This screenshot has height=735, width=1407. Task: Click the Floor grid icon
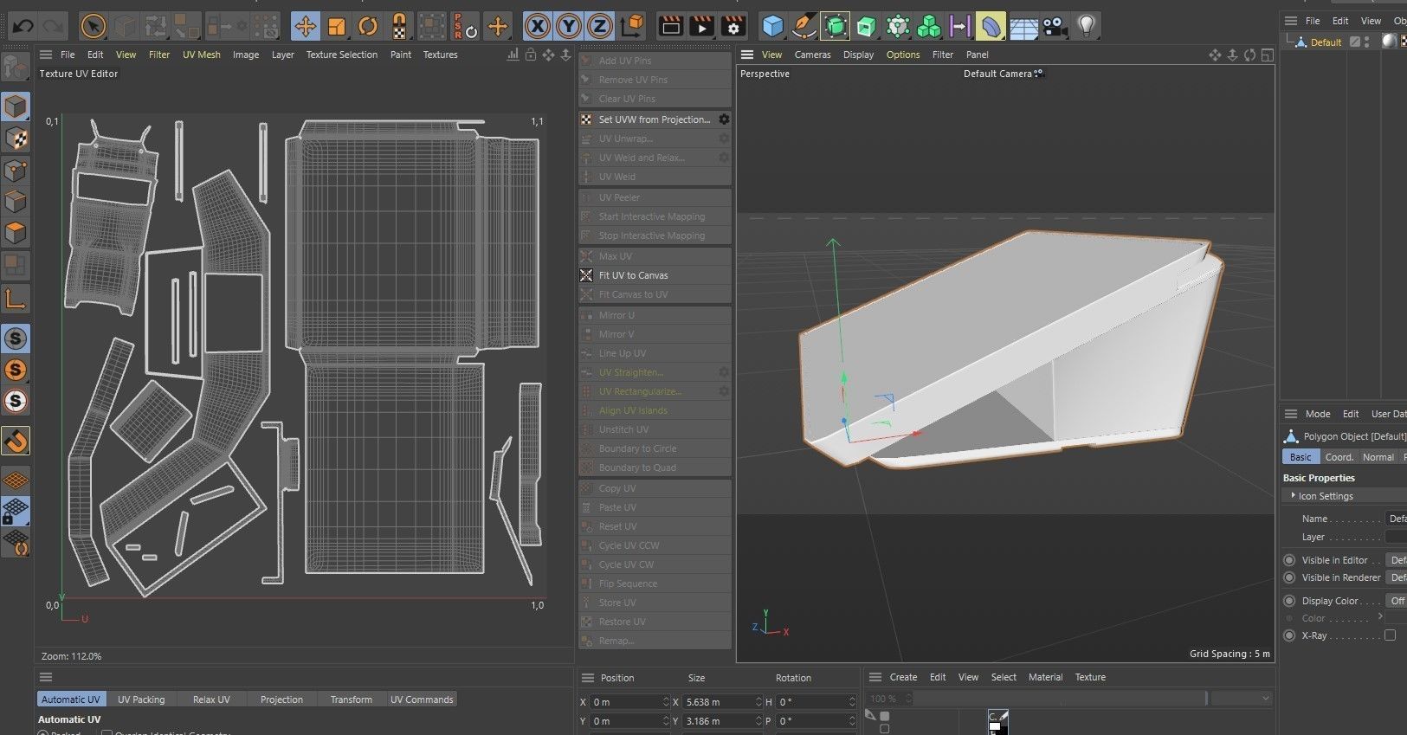coord(1023,26)
